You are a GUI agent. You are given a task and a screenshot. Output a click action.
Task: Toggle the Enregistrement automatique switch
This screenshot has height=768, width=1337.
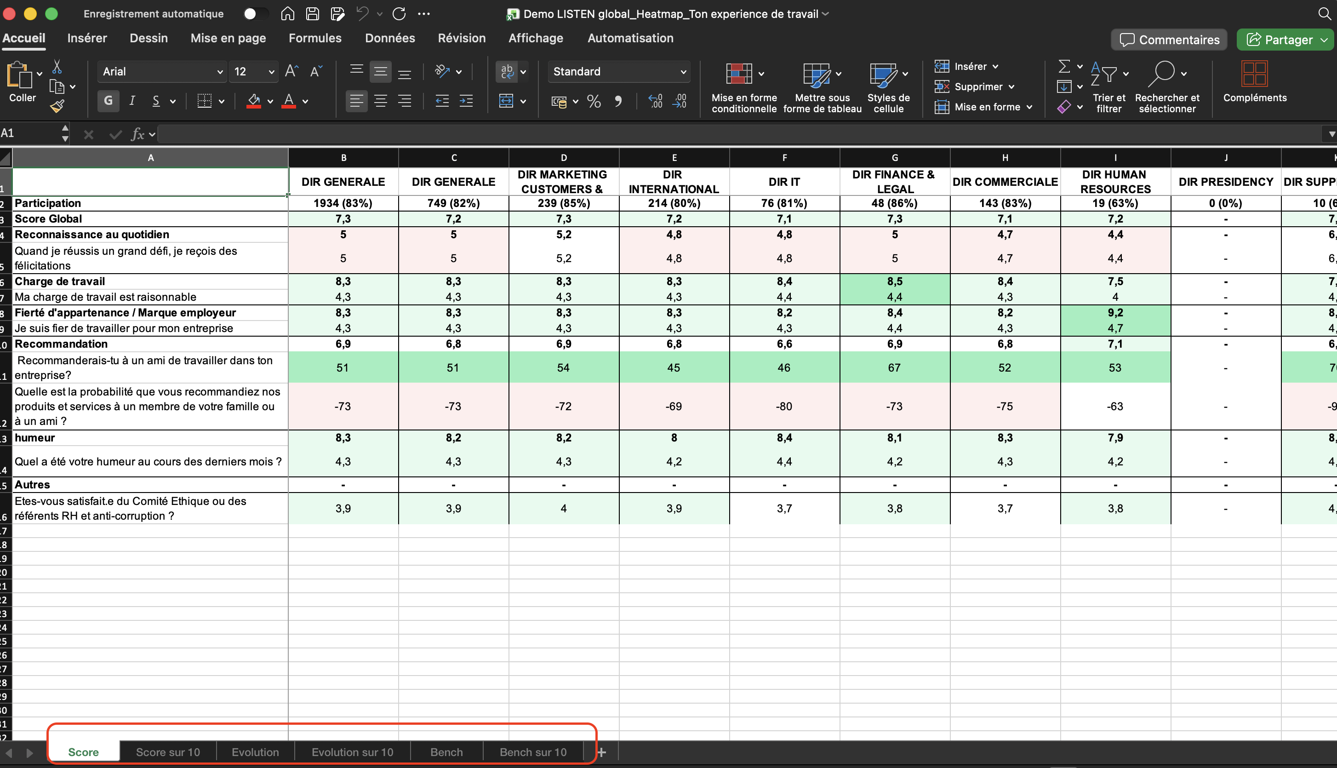tap(256, 14)
